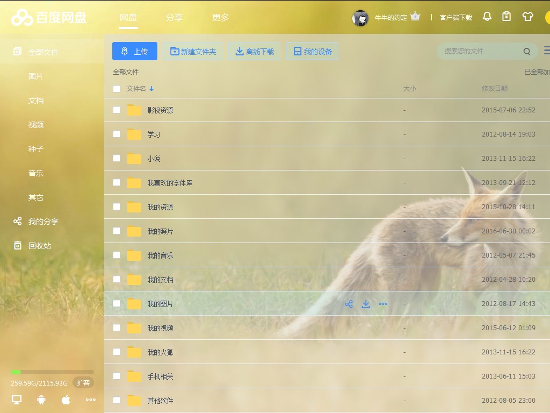Download the 我的图片 folder
This screenshot has width=550, height=413.
pyautogui.click(x=366, y=304)
